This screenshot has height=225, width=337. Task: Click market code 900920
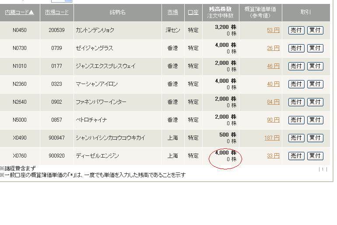(56, 156)
